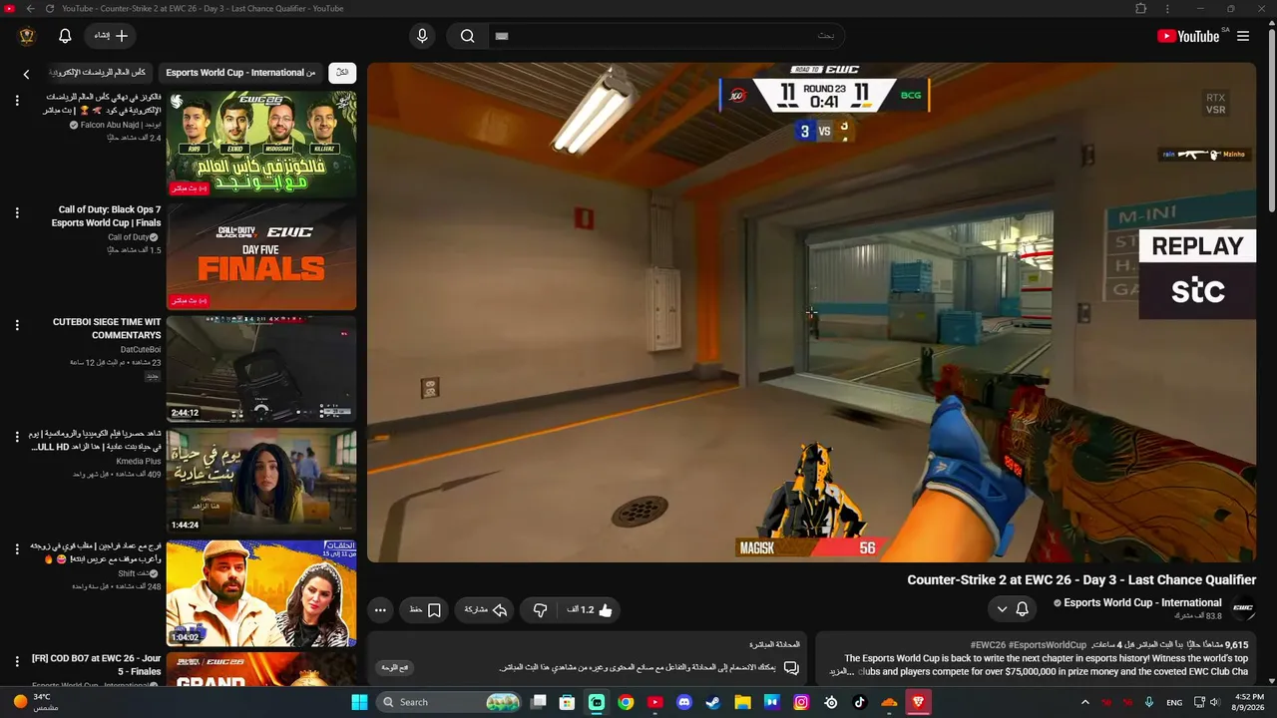The width and height of the screenshot is (1277, 718).
Task: Open the 'CUTEBOI SIEGE TIME WIT COMMENTARYS' title
Action: point(106,329)
